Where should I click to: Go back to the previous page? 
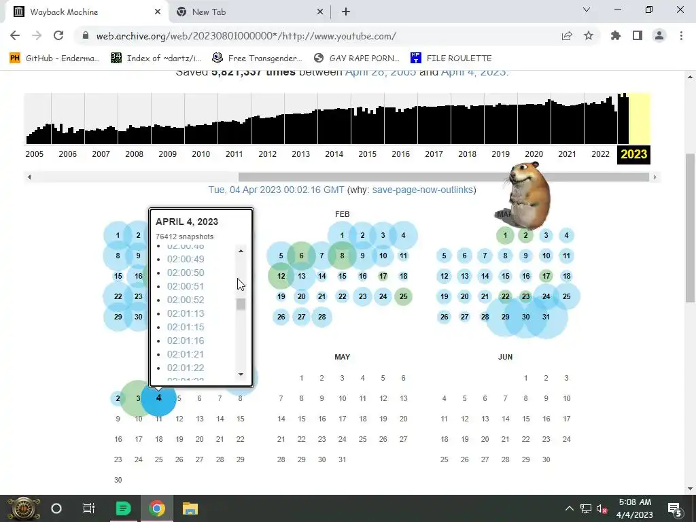pyautogui.click(x=15, y=35)
